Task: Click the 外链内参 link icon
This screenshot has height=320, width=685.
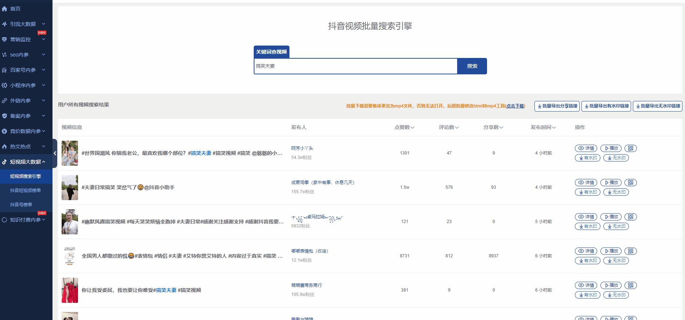Action: [x=4, y=101]
